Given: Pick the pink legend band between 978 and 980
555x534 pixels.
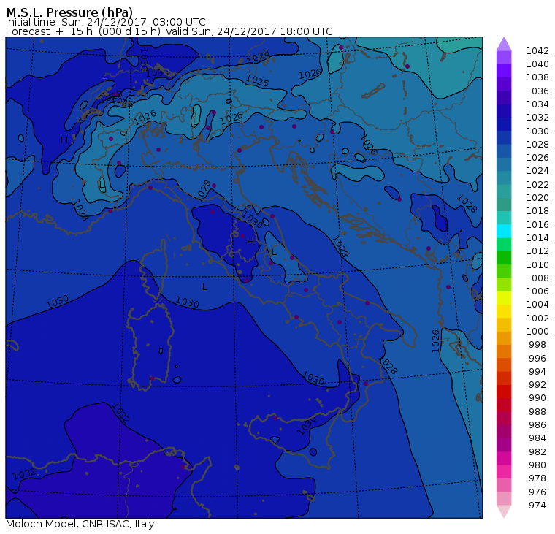Looking at the screenshot, I should coord(504,471).
